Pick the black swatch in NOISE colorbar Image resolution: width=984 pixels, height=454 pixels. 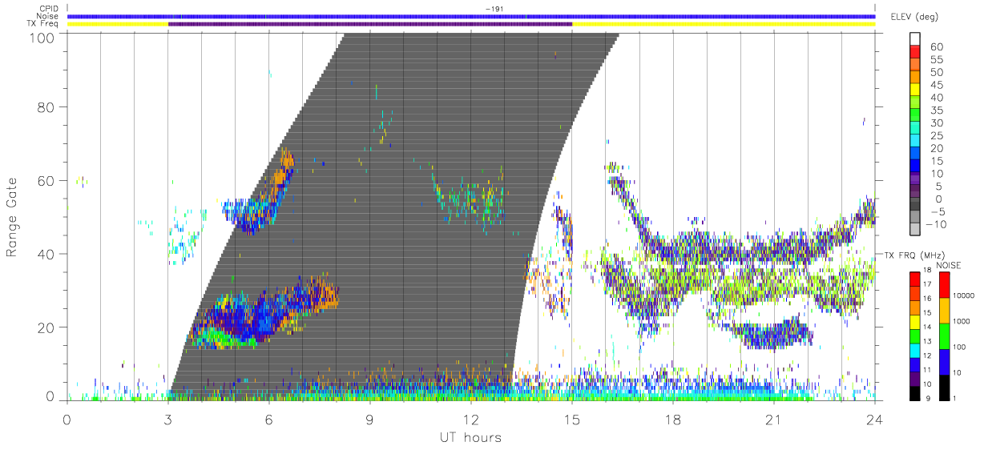946,387
